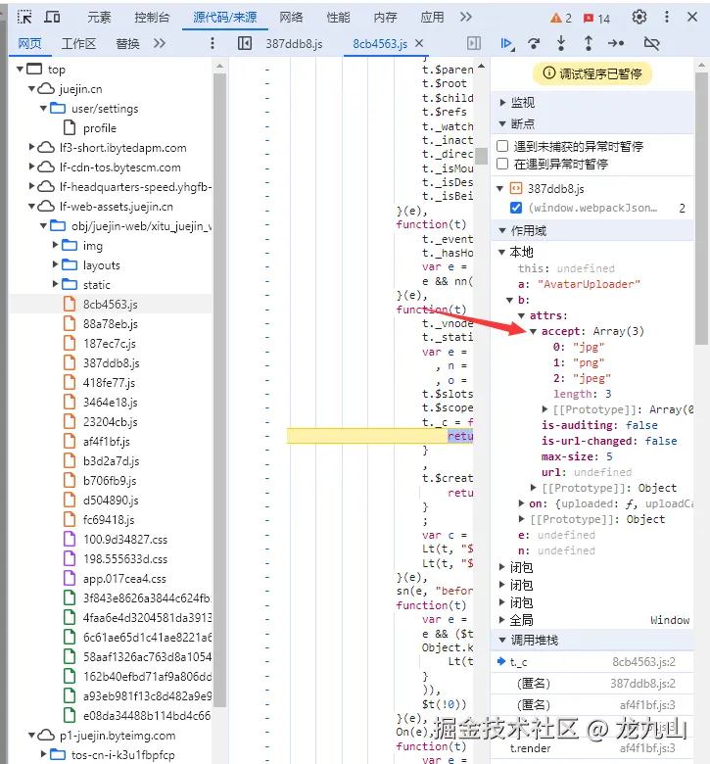Image resolution: width=710 pixels, height=764 pixels.
Task: Step out of the current function
Action: pyautogui.click(x=589, y=43)
